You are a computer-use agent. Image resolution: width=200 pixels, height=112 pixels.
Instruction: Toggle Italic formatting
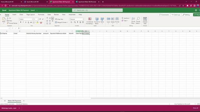[23, 22]
